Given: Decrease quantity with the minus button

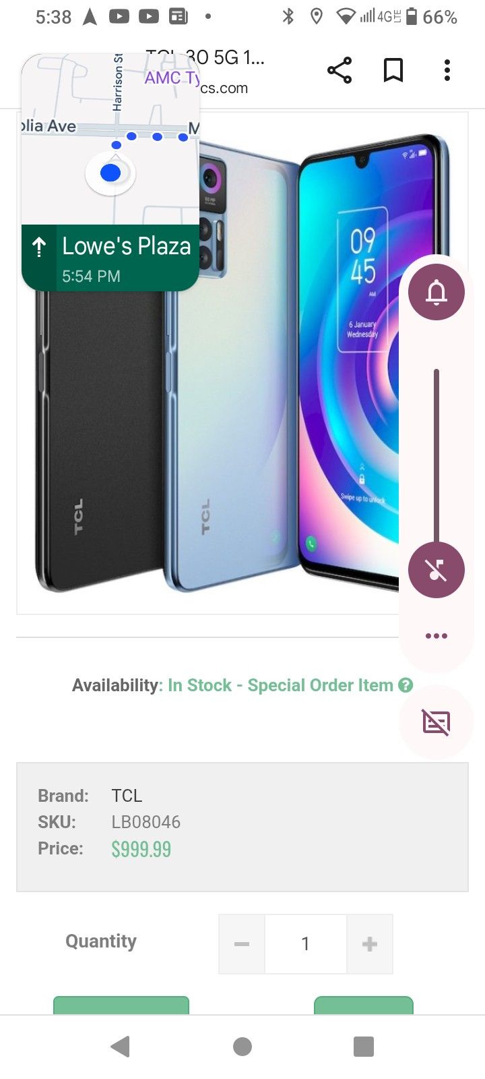Looking at the screenshot, I should (242, 944).
